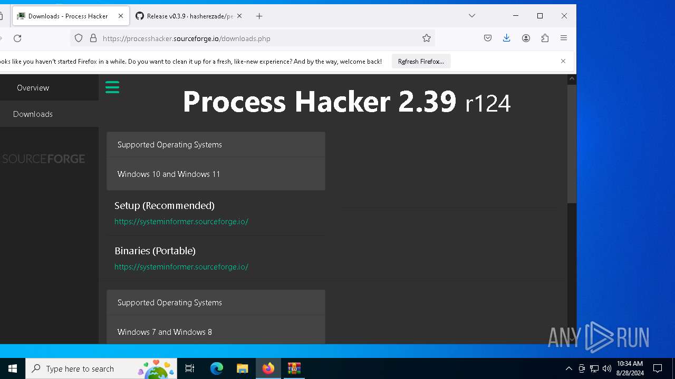Open the Firefox account icon
This screenshot has height=379, width=675.
coord(526,38)
